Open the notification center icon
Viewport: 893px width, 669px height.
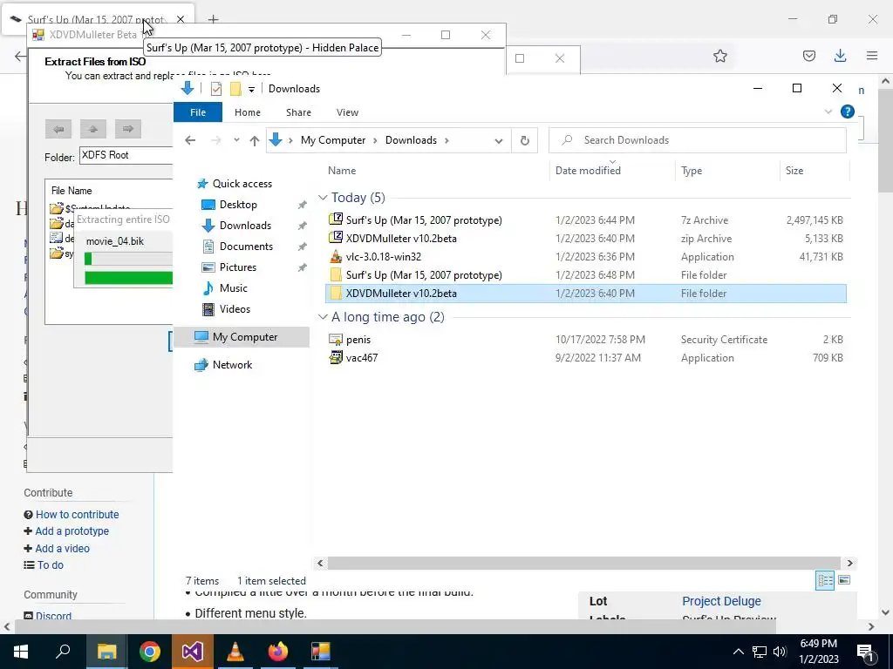coord(864,652)
